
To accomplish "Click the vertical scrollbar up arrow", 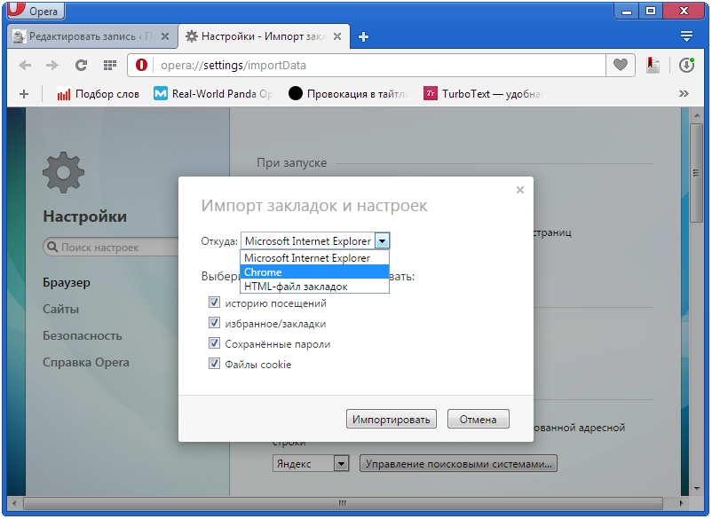I will coord(697,115).
